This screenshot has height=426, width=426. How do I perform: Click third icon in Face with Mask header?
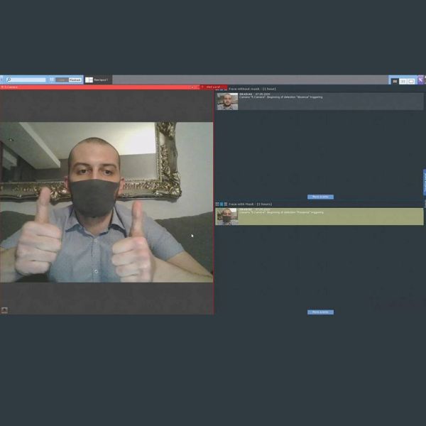[226, 204]
